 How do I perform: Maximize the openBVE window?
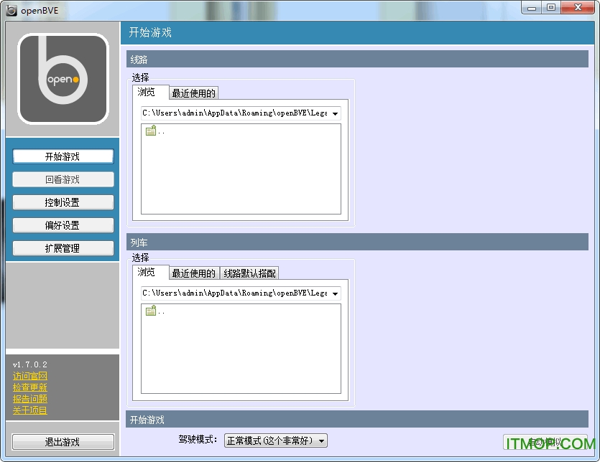click(550, 8)
